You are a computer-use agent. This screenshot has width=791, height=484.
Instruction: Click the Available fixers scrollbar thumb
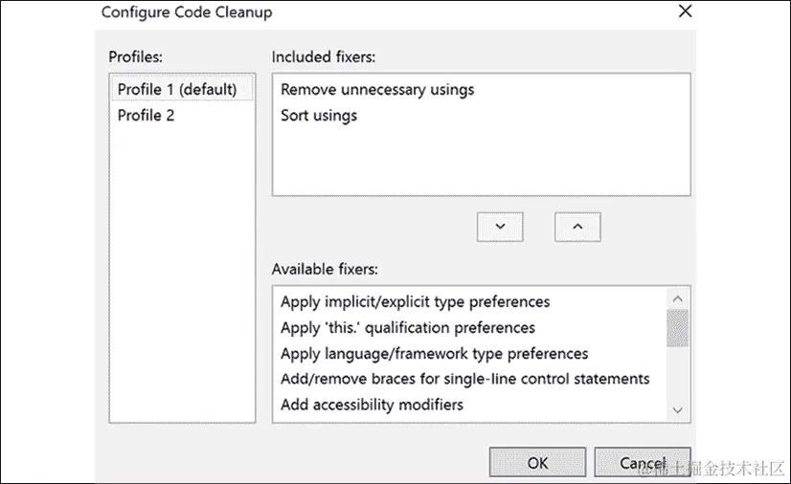(677, 327)
